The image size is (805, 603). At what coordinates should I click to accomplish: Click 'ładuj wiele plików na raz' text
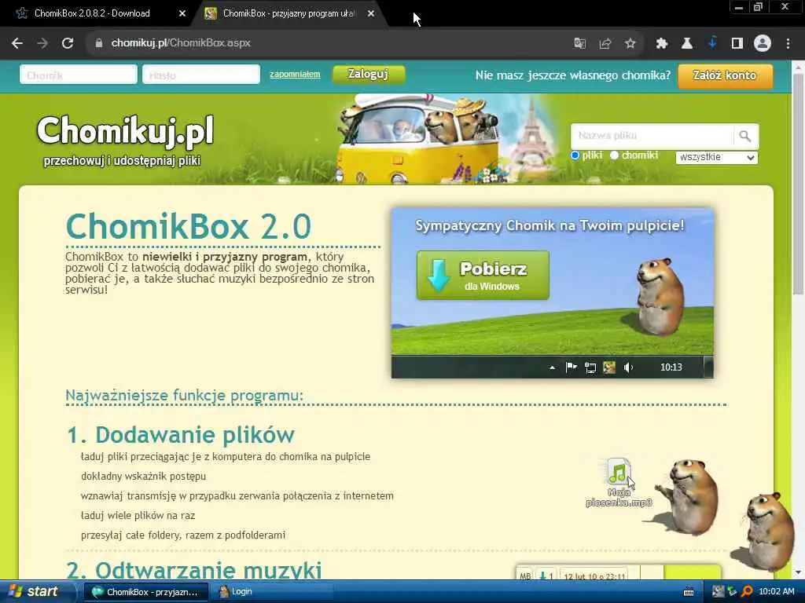(138, 515)
